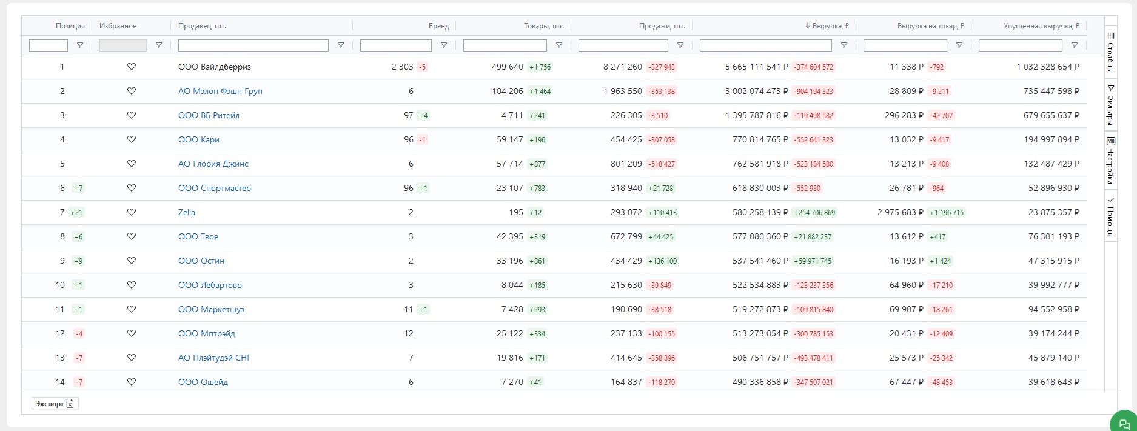Screen dimensions: 1137x431
Task: Mark АО Глория Джинс as favorite
Action: coord(132,164)
